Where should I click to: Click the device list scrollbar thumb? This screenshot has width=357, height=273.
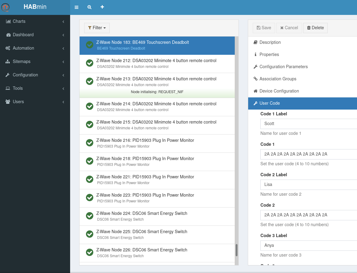coord(236,250)
